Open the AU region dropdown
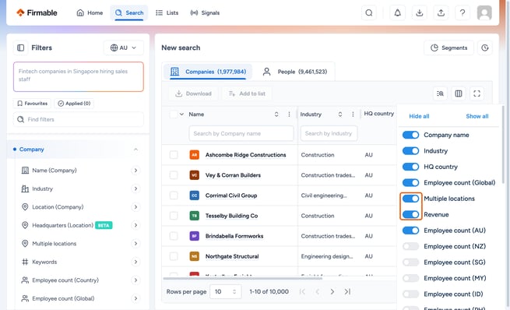 click(x=123, y=48)
